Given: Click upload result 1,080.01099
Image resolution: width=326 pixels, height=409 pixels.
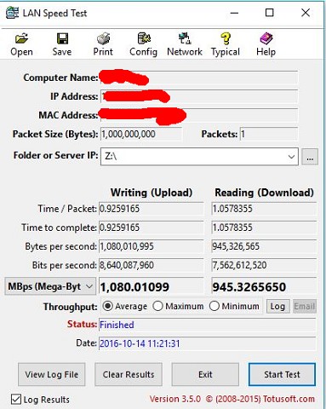Looking at the screenshot, I should [x=152, y=286].
